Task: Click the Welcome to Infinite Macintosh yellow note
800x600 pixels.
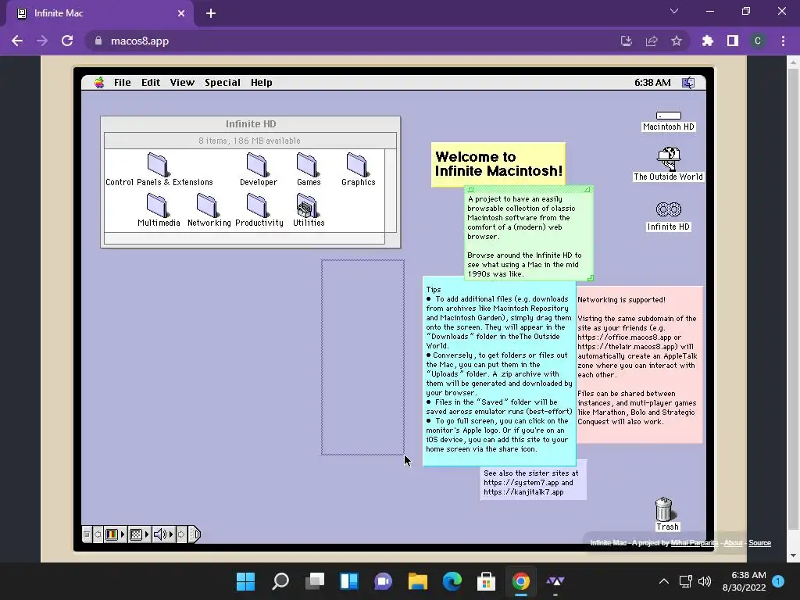Action: 498,164
